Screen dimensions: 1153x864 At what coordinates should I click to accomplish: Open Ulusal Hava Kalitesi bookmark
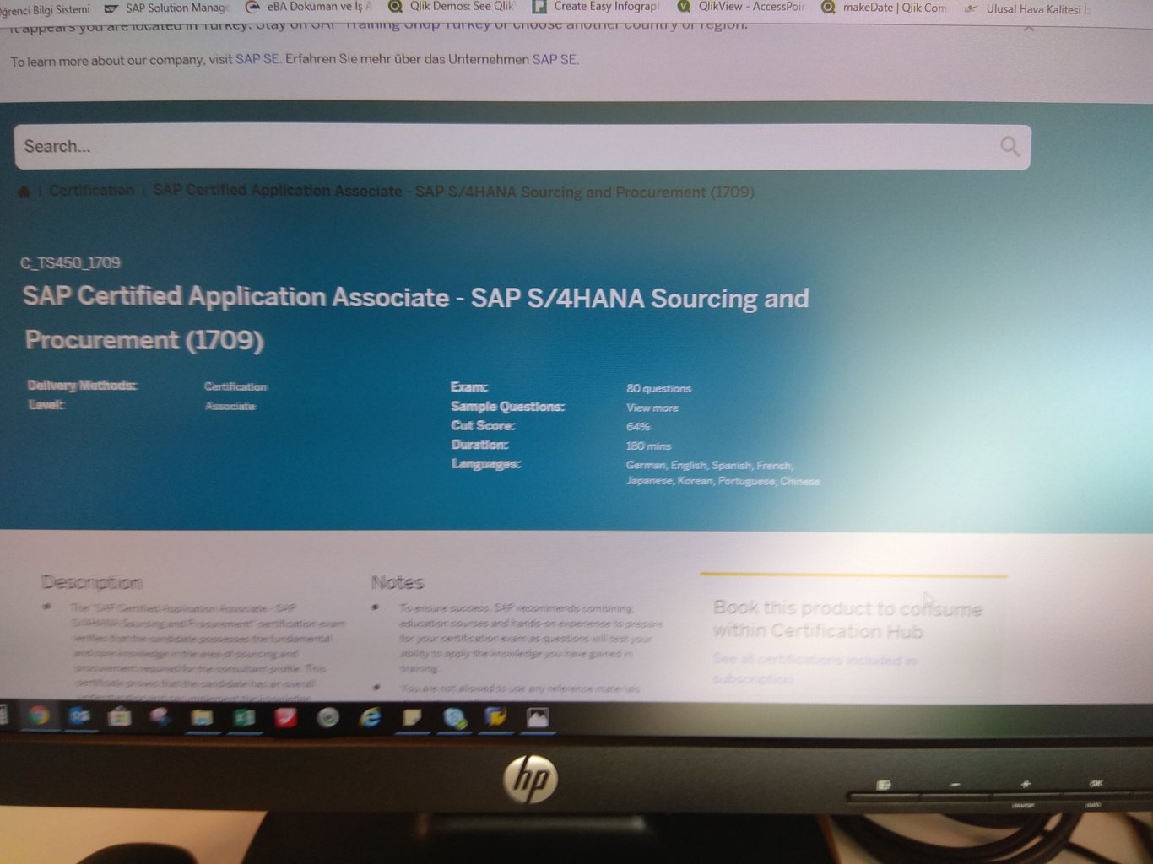(x=1026, y=9)
